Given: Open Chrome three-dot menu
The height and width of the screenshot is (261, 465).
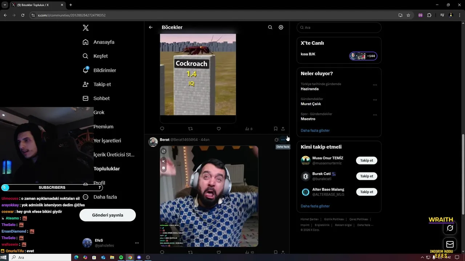Looking at the screenshot, I should point(460,15).
